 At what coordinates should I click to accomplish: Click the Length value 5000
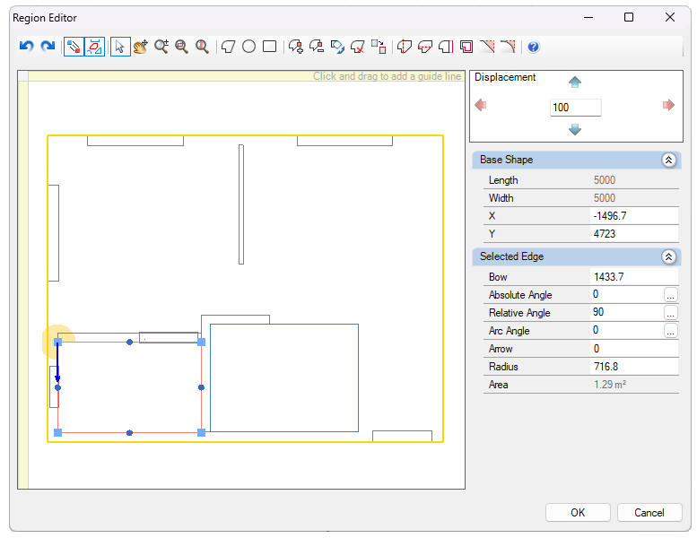(x=605, y=180)
